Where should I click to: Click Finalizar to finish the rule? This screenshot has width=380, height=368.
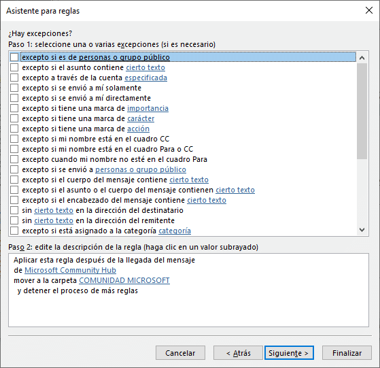point(347,353)
